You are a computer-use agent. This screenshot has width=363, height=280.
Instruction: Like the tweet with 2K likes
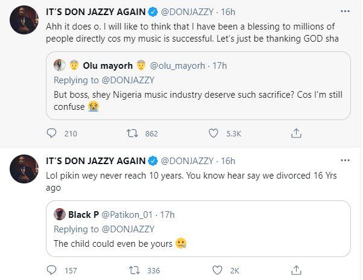[213, 270]
